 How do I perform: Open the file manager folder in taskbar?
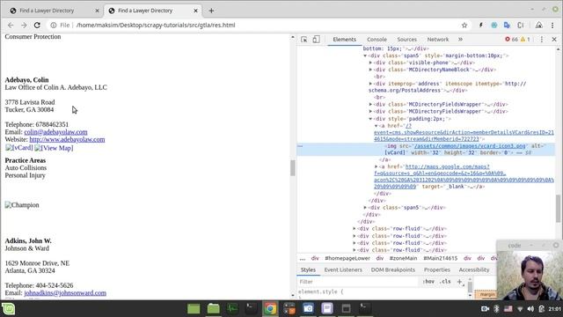tap(213, 309)
